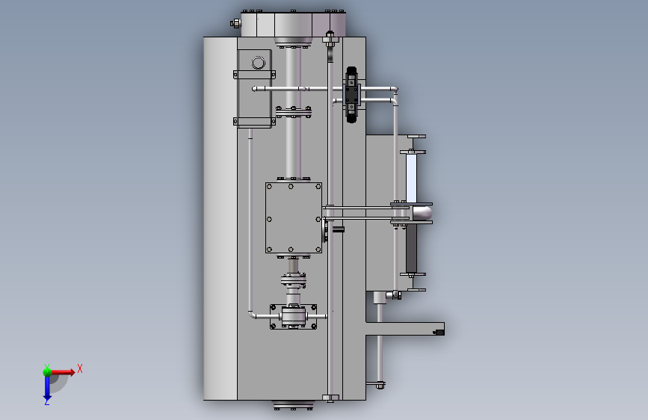Click the blue Z axis of the triad

click(47, 389)
